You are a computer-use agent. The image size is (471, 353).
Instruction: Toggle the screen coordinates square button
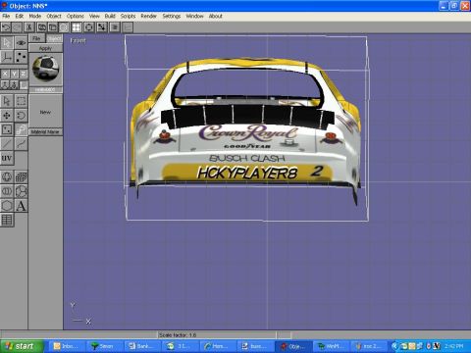[24, 85]
